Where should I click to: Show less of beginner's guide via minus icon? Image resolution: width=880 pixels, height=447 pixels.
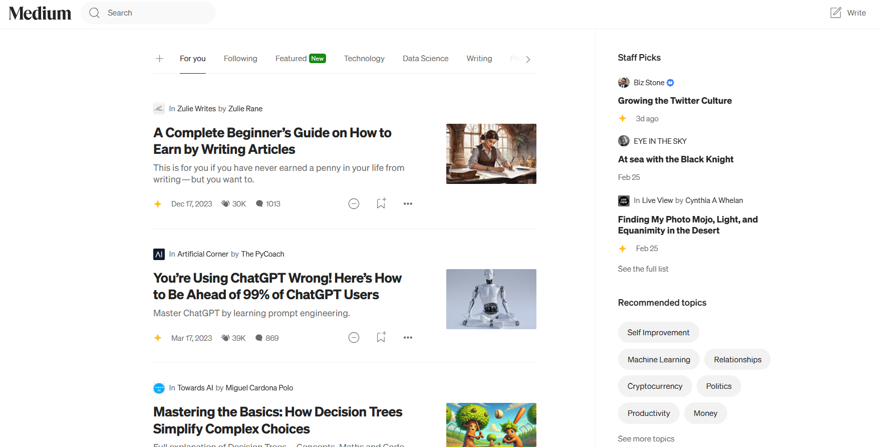pyautogui.click(x=354, y=203)
